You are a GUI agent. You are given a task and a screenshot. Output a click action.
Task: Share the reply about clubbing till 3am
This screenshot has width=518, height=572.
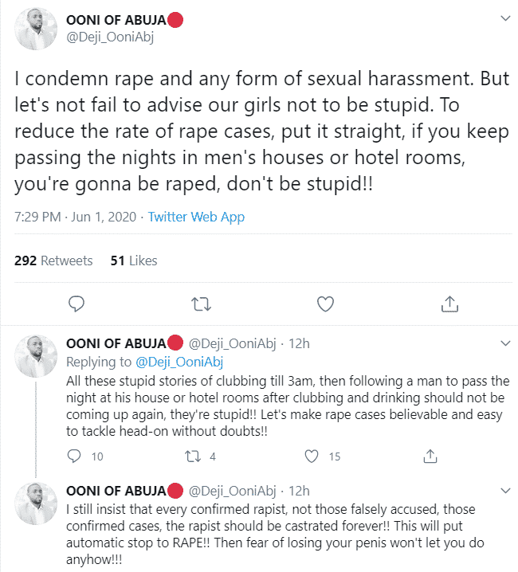pyautogui.click(x=430, y=456)
